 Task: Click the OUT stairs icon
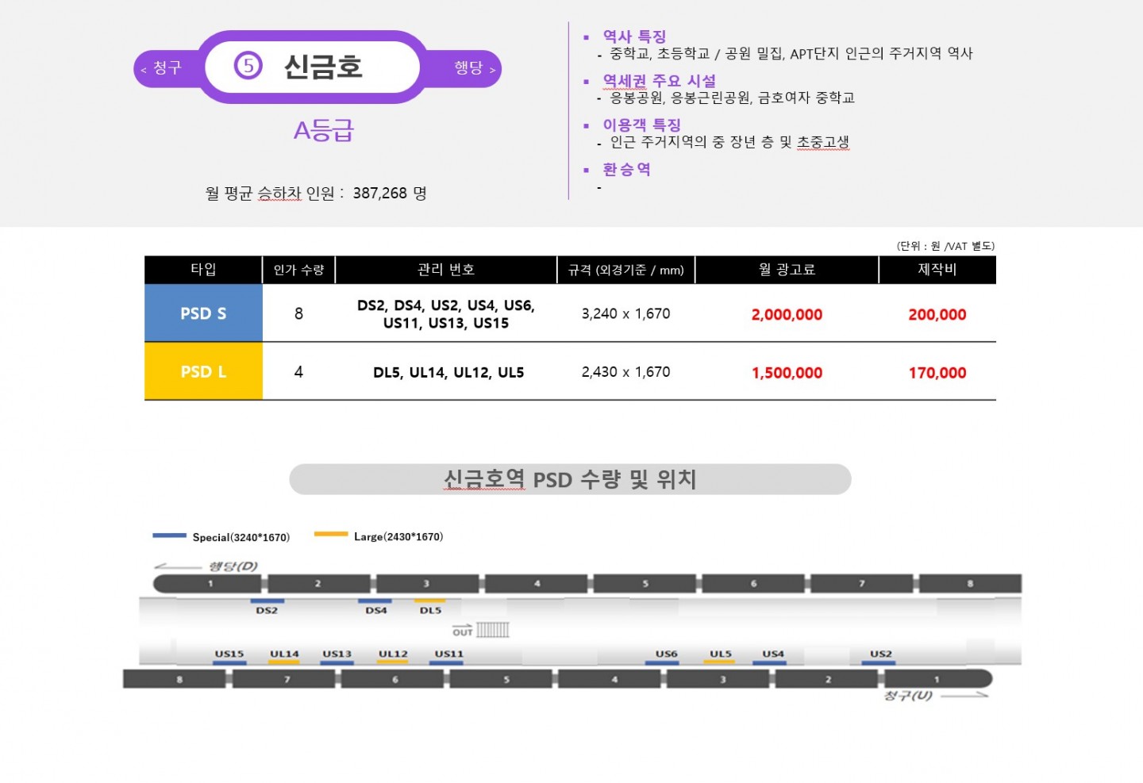pyautogui.click(x=481, y=630)
